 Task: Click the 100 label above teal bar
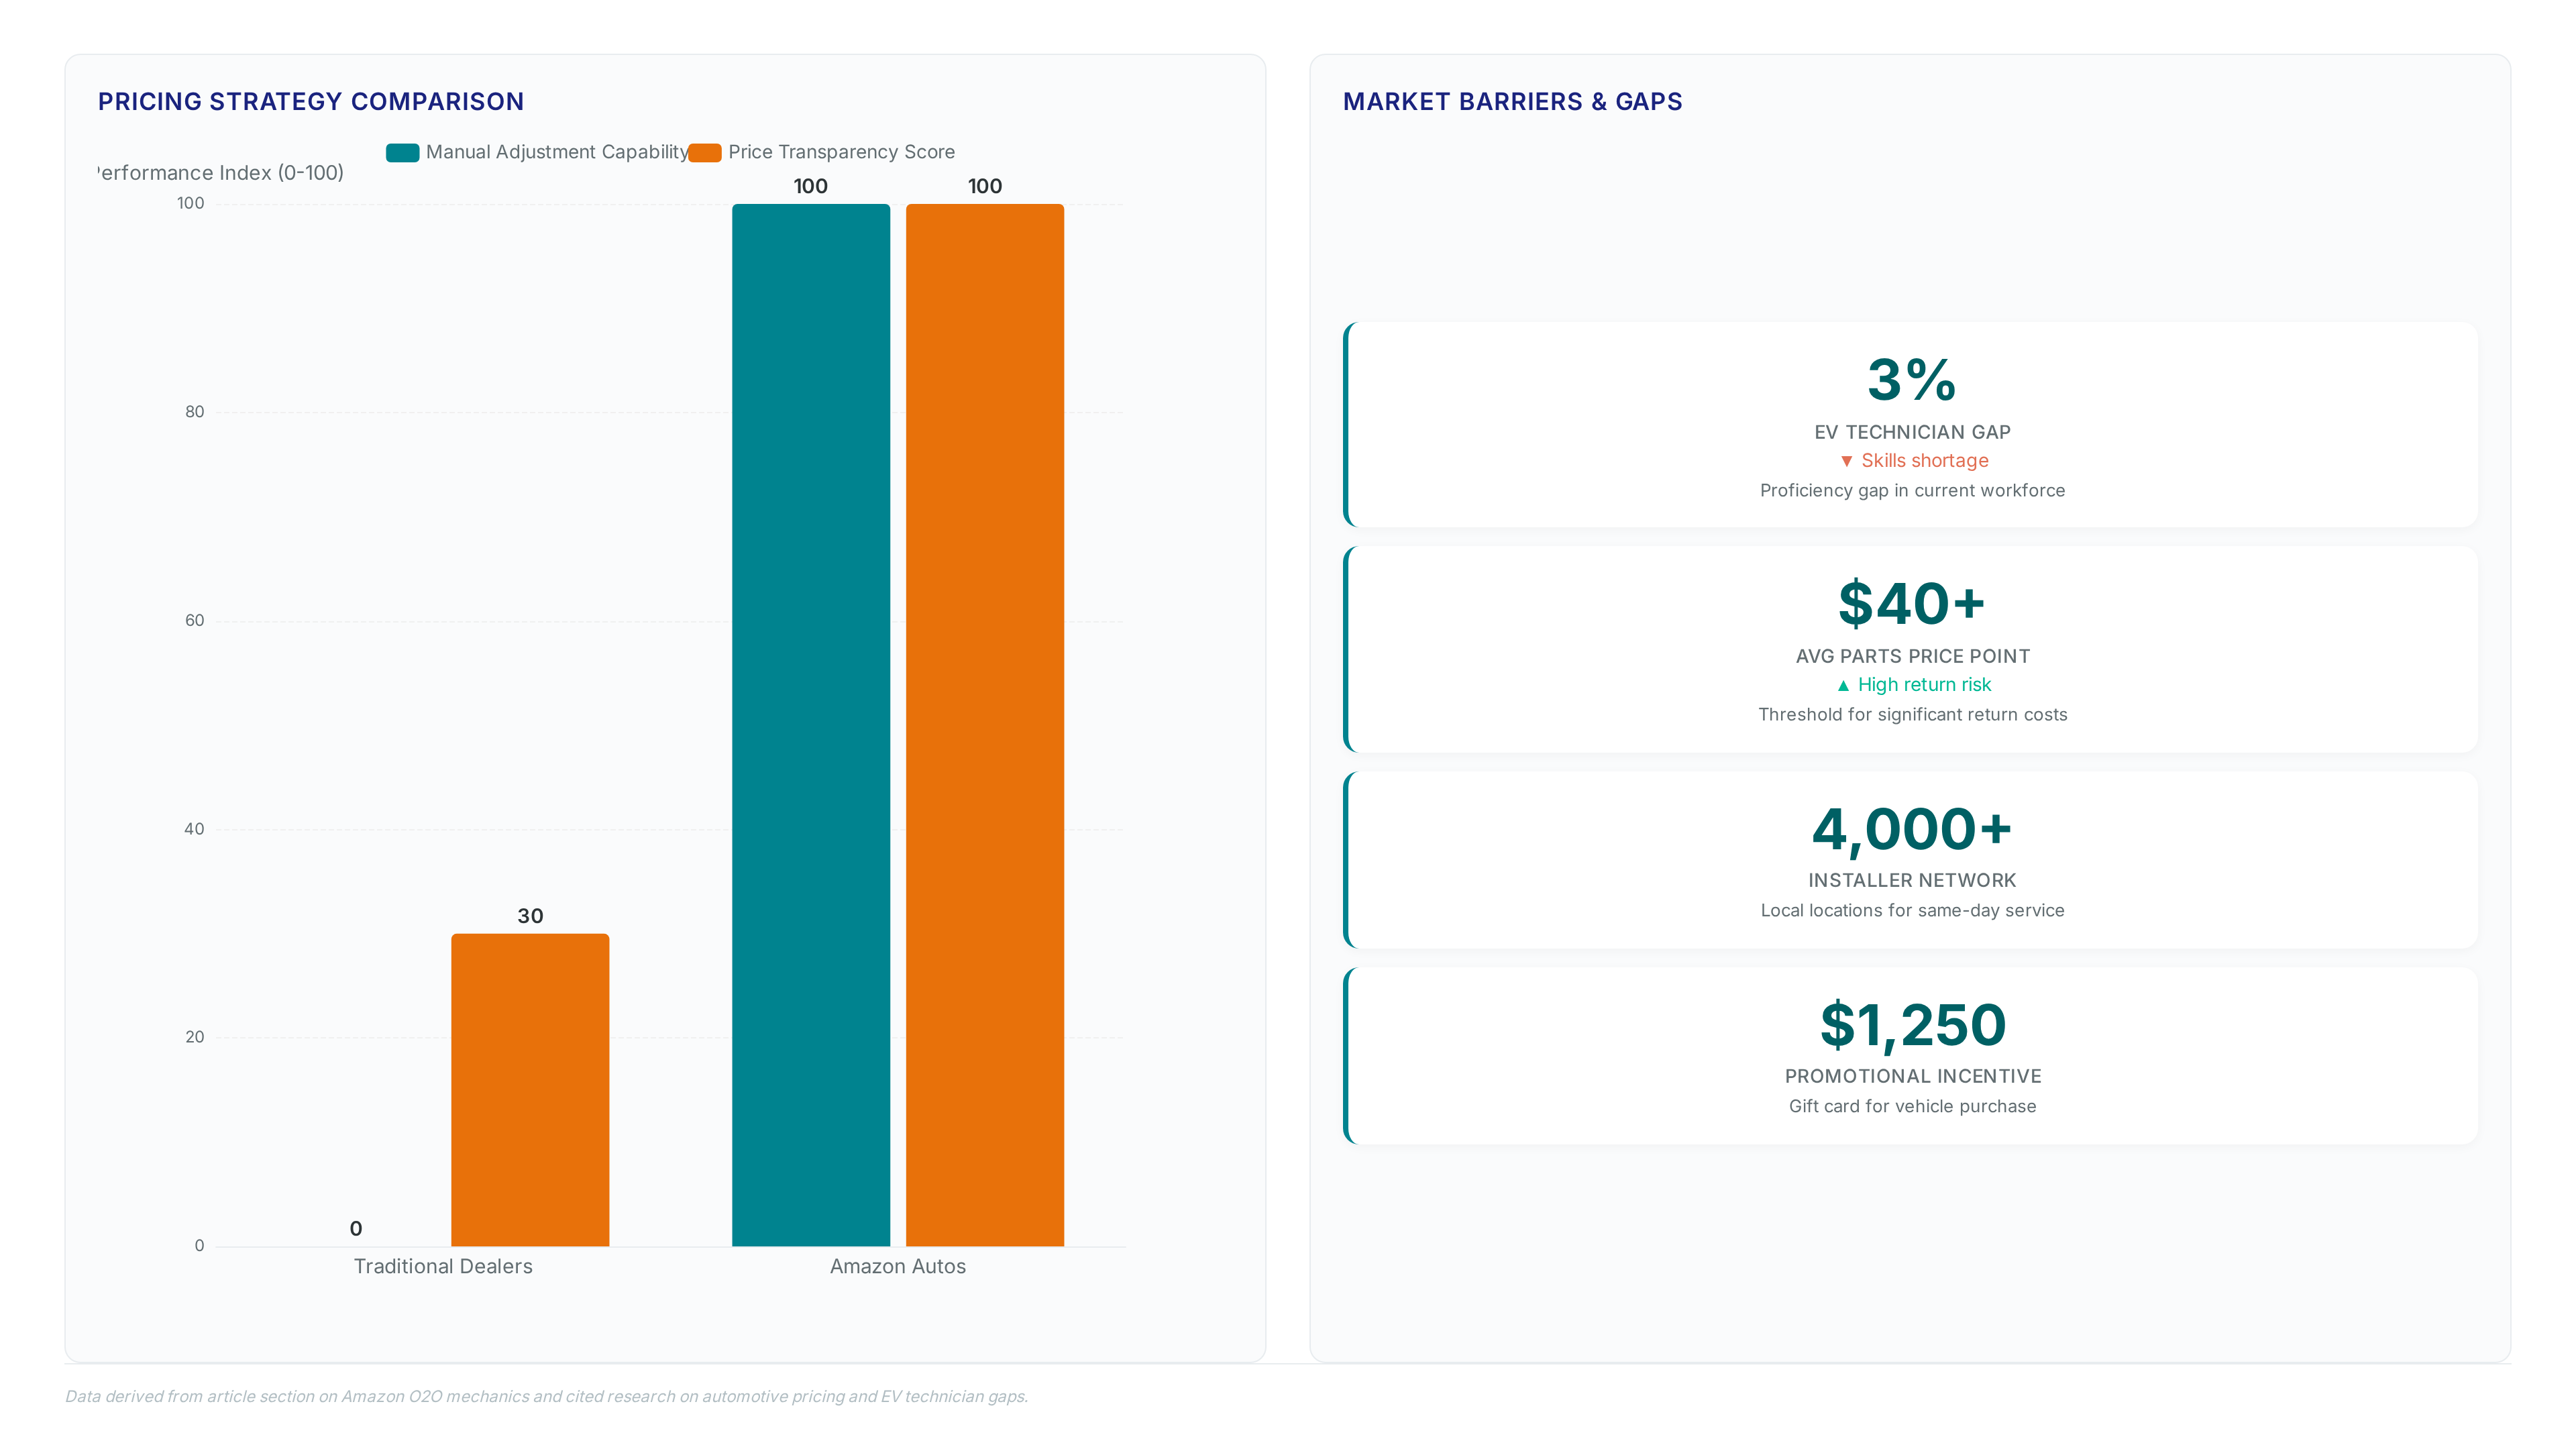click(x=811, y=186)
